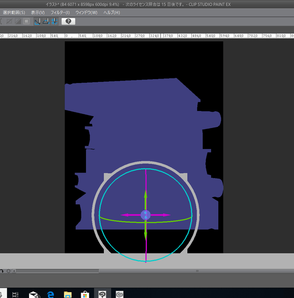Open the フィルター(I) menu
This screenshot has width=294, height=298.
tap(60, 13)
